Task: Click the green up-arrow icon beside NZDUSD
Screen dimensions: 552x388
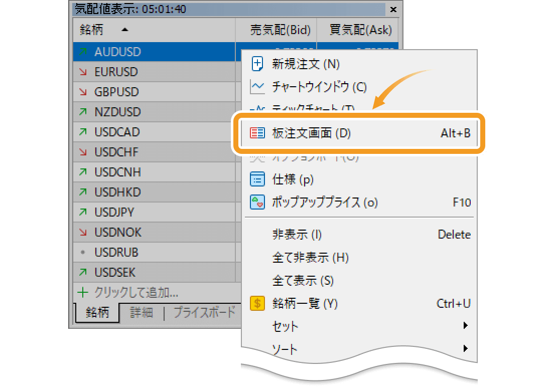Action: (83, 112)
